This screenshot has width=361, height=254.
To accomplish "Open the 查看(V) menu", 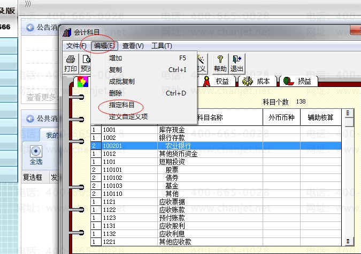I will click(x=133, y=46).
